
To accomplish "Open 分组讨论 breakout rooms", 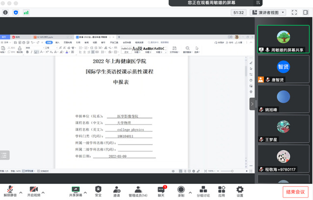I will tap(203, 191).
